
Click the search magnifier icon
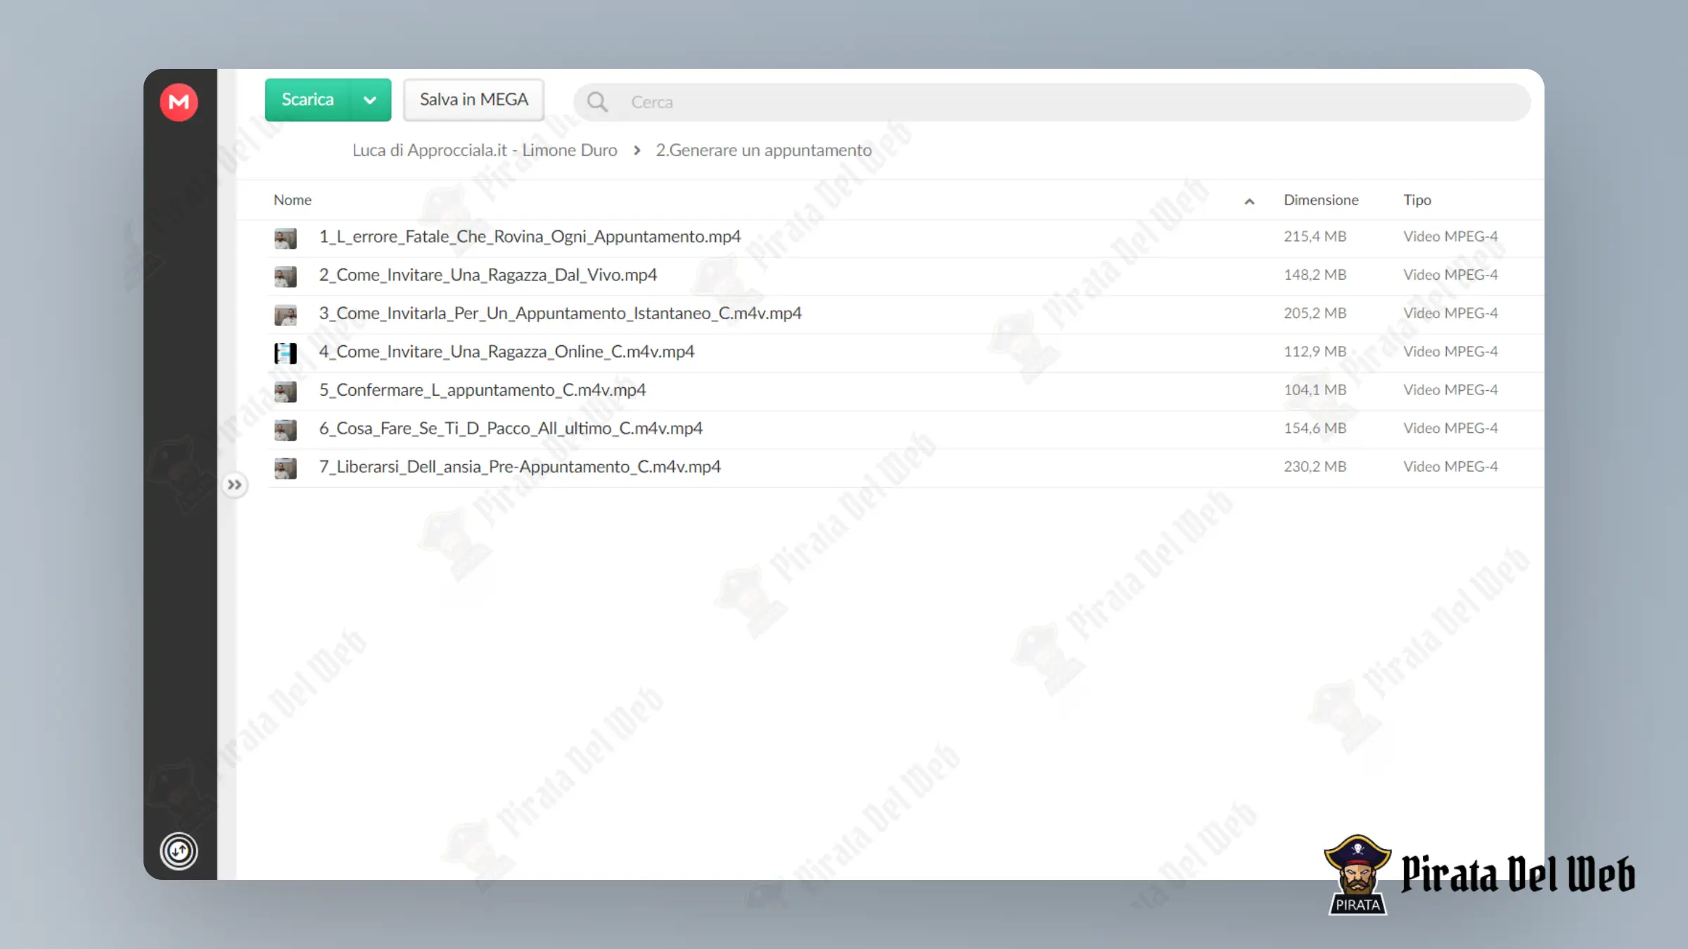coord(597,102)
